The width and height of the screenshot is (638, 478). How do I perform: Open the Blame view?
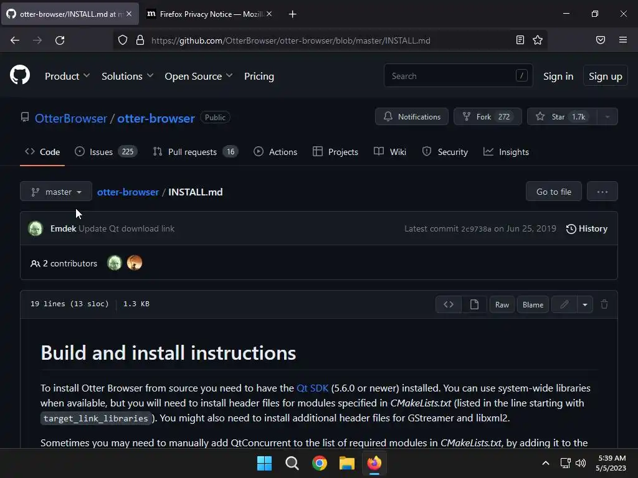533,304
